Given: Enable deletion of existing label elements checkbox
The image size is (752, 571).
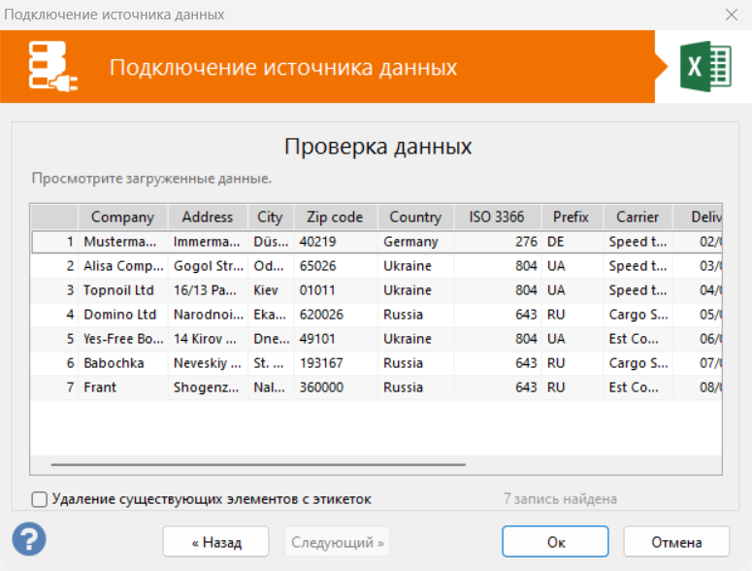Looking at the screenshot, I should pyautogui.click(x=40, y=499).
